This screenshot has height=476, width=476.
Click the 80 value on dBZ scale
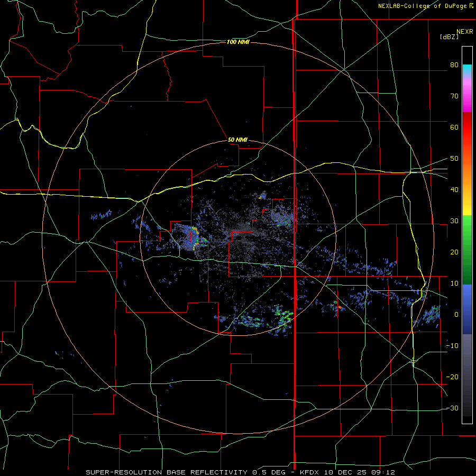point(454,65)
